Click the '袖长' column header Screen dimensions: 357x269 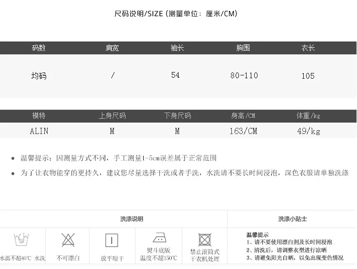pyautogui.click(x=177, y=48)
